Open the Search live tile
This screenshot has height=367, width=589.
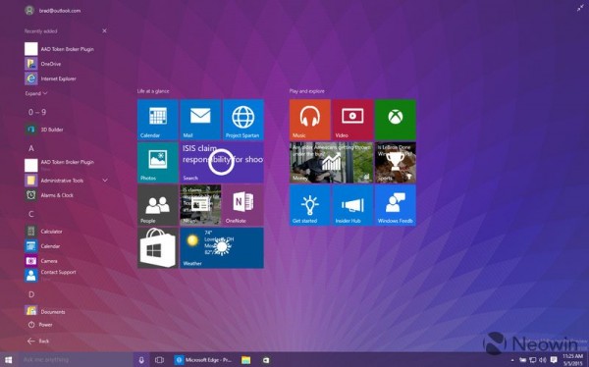point(222,162)
